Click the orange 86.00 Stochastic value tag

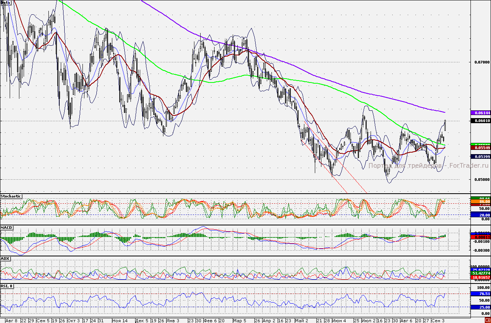coord(480,202)
